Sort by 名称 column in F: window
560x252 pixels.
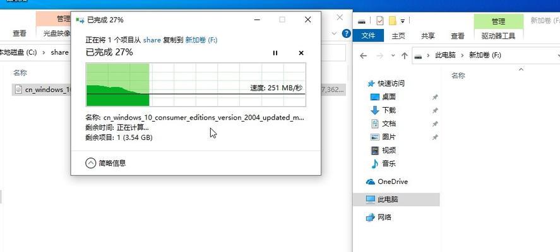[x=458, y=76]
